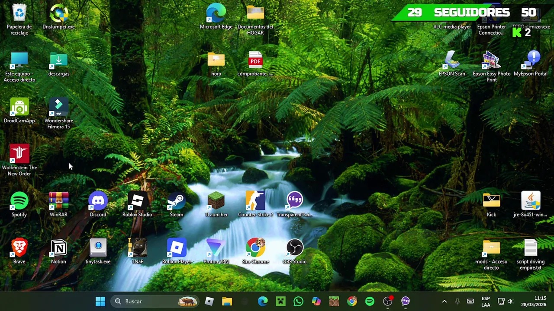The height and width of the screenshot is (311, 554).
Task: Select the Spotify desktop shortcut
Action: (x=19, y=205)
